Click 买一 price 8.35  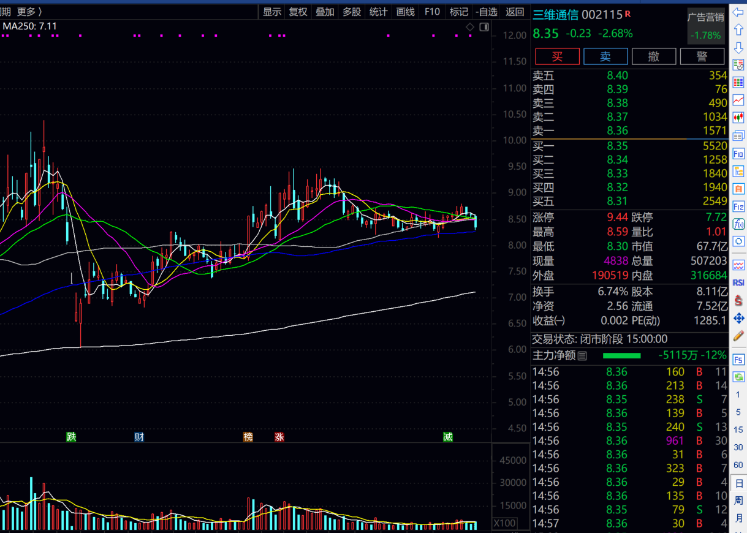pyautogui.click(x=617, y=146)
